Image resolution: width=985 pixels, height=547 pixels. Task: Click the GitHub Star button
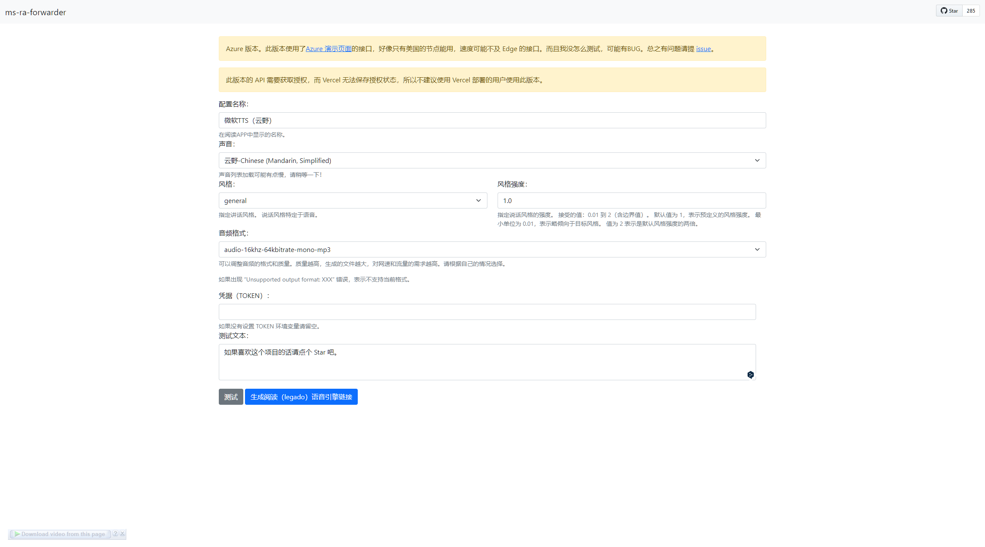click(949, 11)
